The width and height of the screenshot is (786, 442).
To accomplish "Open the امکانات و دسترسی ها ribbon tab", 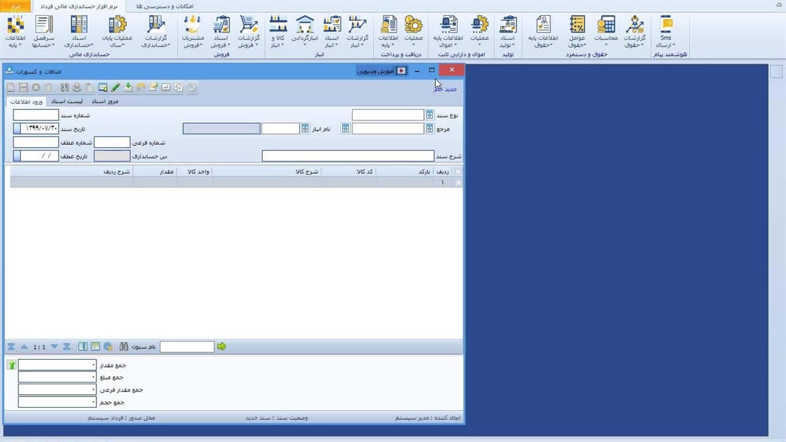I will pos(165,6).
